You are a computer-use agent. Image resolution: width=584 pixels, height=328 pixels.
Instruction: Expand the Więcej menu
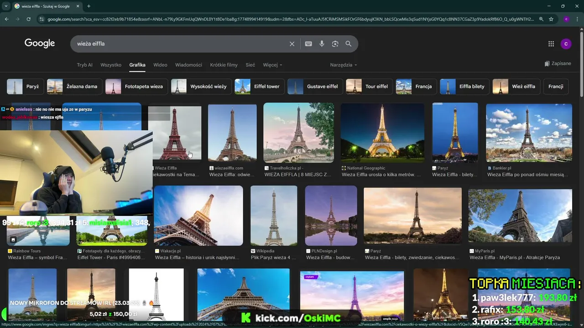coord(272,65)
